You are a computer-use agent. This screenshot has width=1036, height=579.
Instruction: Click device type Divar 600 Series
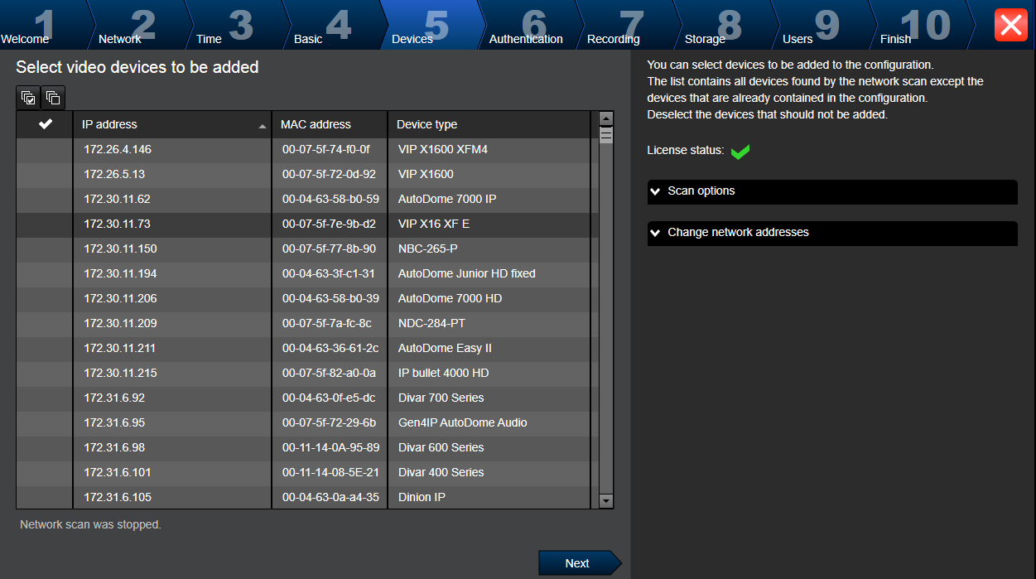pos(441,448)
